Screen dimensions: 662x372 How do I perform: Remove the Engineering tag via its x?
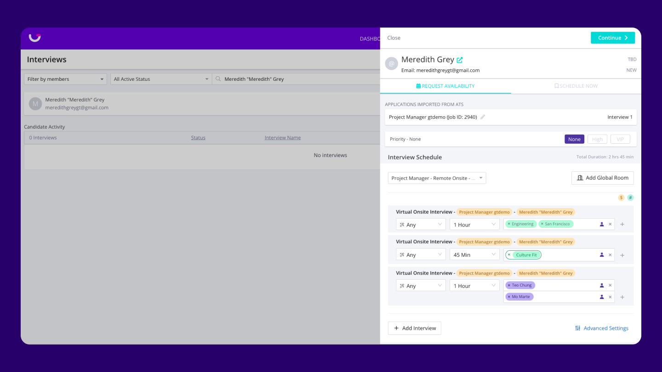pos(509,224)
